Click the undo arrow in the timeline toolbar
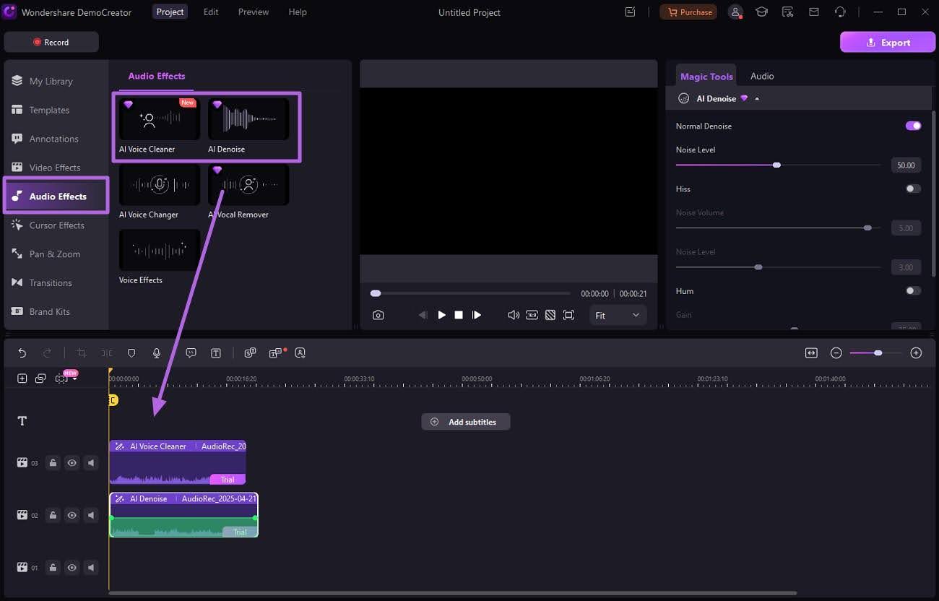 coord(22,353)
